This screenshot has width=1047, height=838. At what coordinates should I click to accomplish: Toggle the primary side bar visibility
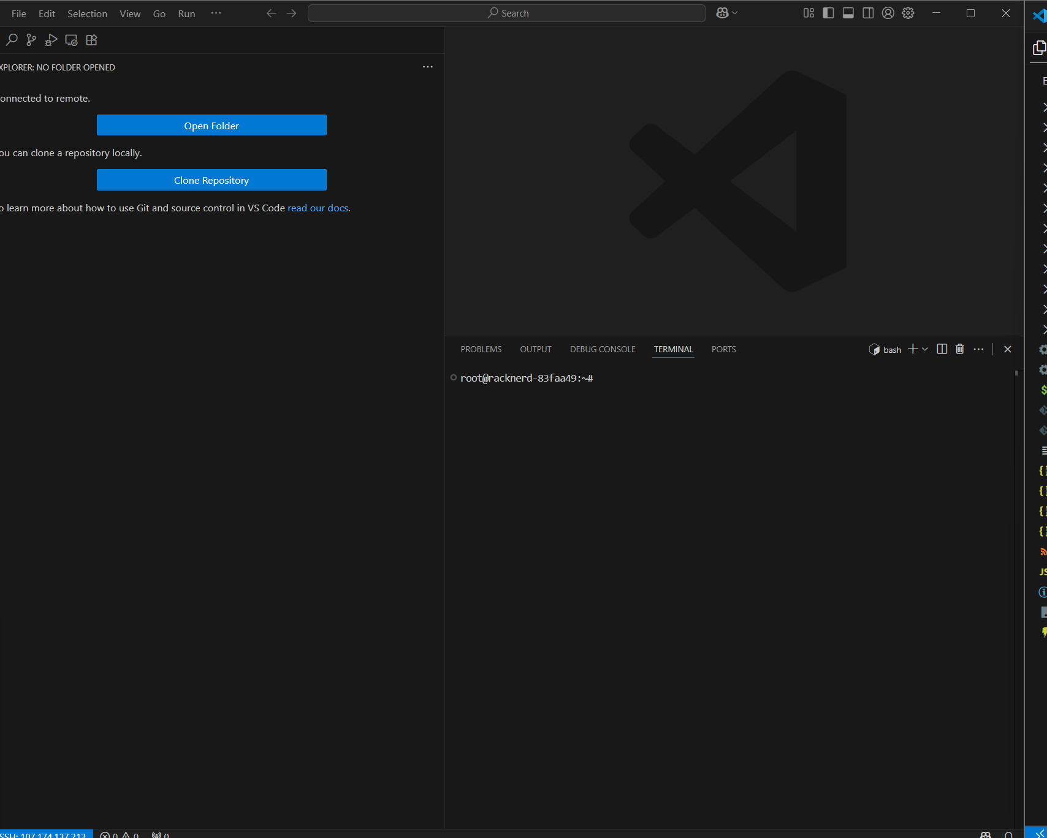828,13
